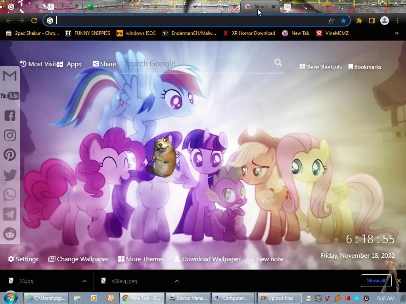Open Gmail from the side panel
406x304 pixels.
pyautogui.click(x=10, y=76)
